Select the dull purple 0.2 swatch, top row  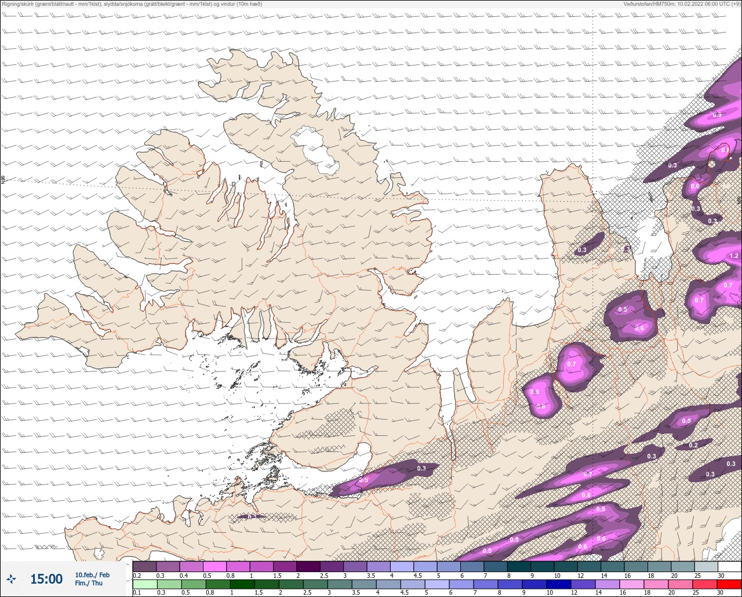144,566
